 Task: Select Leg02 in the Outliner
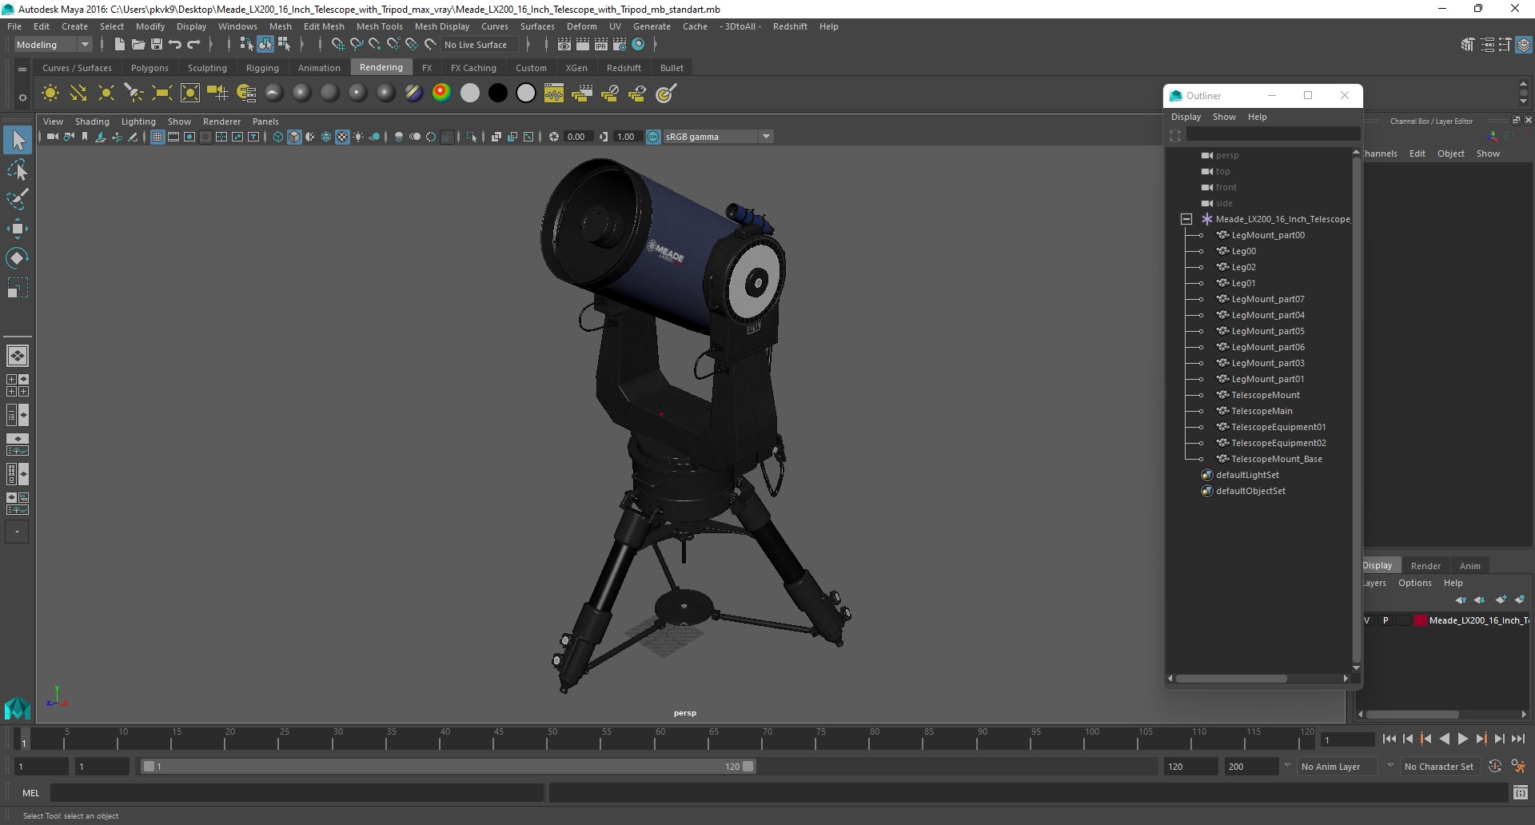[x=1243, y=267]
